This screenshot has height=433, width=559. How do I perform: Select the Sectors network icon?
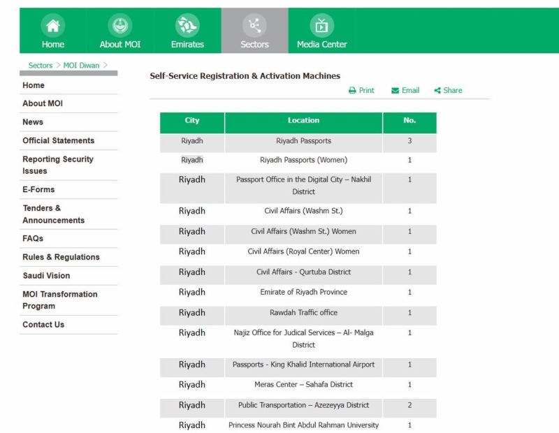(x=254, y=26)
